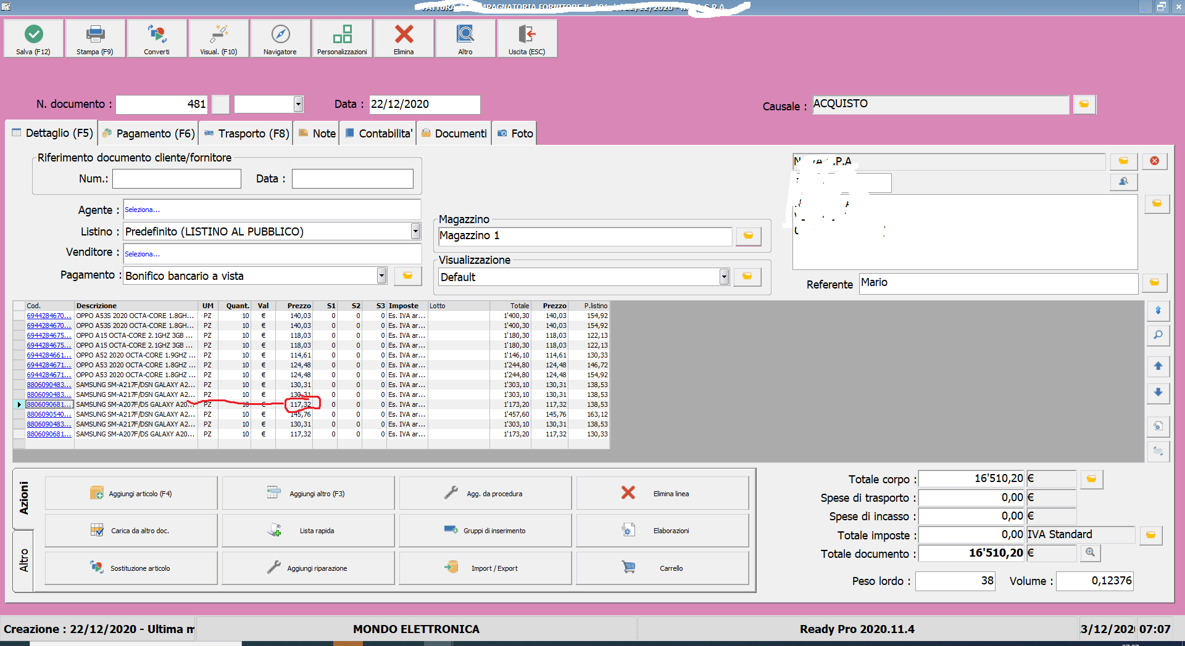This screenshot has height=646, width=1185.
Task: Expand the Visualizzazione dropdown arrow
Action: [725, 277]
